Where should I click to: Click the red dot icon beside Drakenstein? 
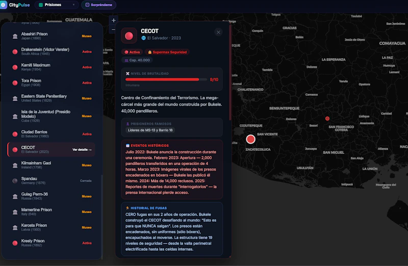coord(15,52)
